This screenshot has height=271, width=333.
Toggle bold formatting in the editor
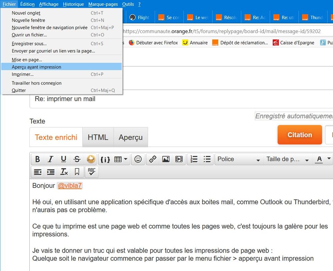click(x=38, y=159)
